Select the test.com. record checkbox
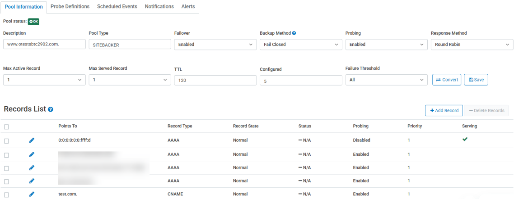This screenshot has height=199, width=514. point(6,194)
